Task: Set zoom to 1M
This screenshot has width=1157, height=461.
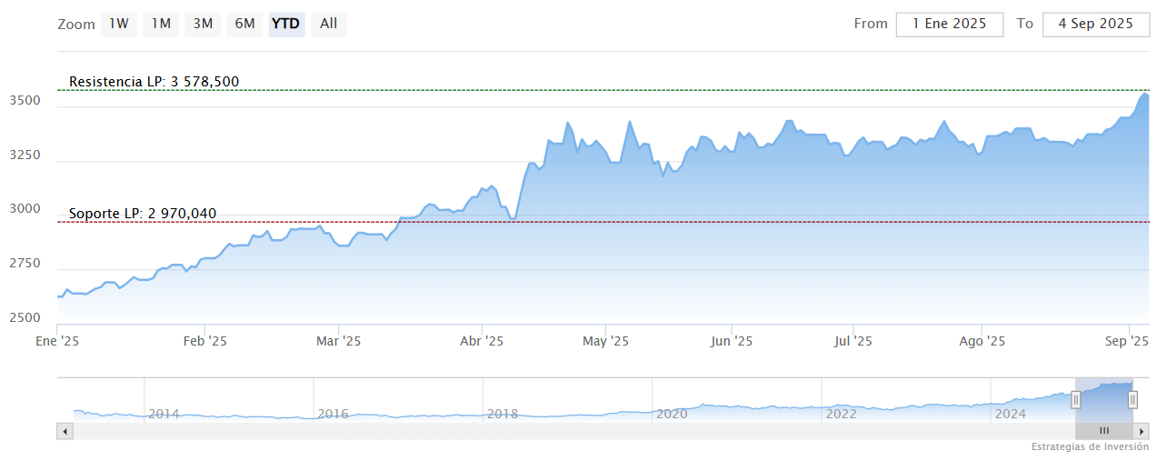Action: click(x=161, y=24)
